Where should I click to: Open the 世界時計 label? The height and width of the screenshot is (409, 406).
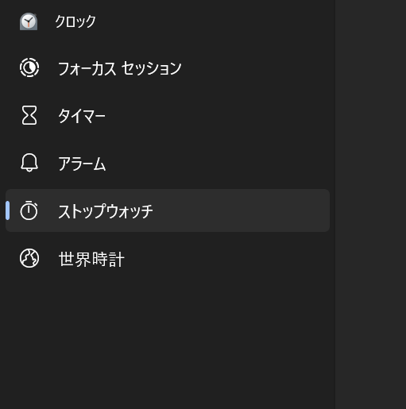[91, 259]
